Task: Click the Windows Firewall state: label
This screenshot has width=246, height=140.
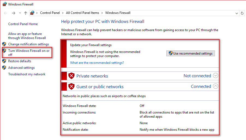Action: 80,106
